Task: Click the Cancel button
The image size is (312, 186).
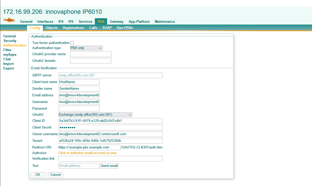Action: coord(56,175)
